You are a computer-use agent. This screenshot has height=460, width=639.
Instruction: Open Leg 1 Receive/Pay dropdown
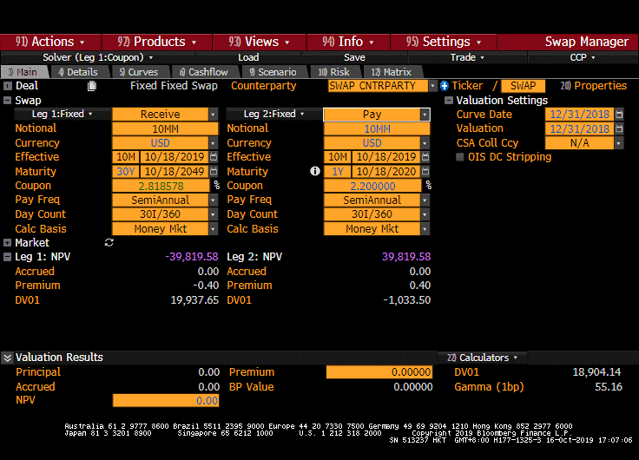point(213,115)
